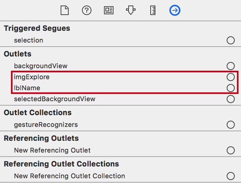Click the imgExplore outlet connection circle
The image size is (241, 183).
click(231, 77)
